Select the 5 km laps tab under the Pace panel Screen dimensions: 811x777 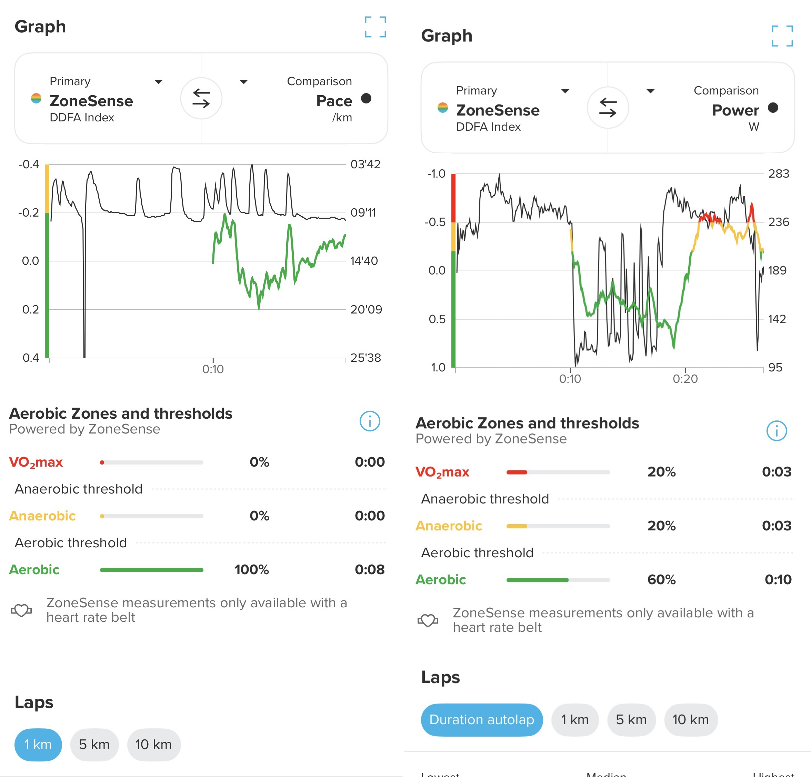94,744
